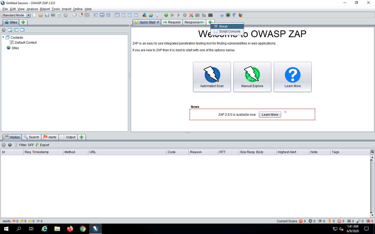This screenshot has height=234, width=375.
Task: Open File Explorer from taskbar
Action: (57, 229)
